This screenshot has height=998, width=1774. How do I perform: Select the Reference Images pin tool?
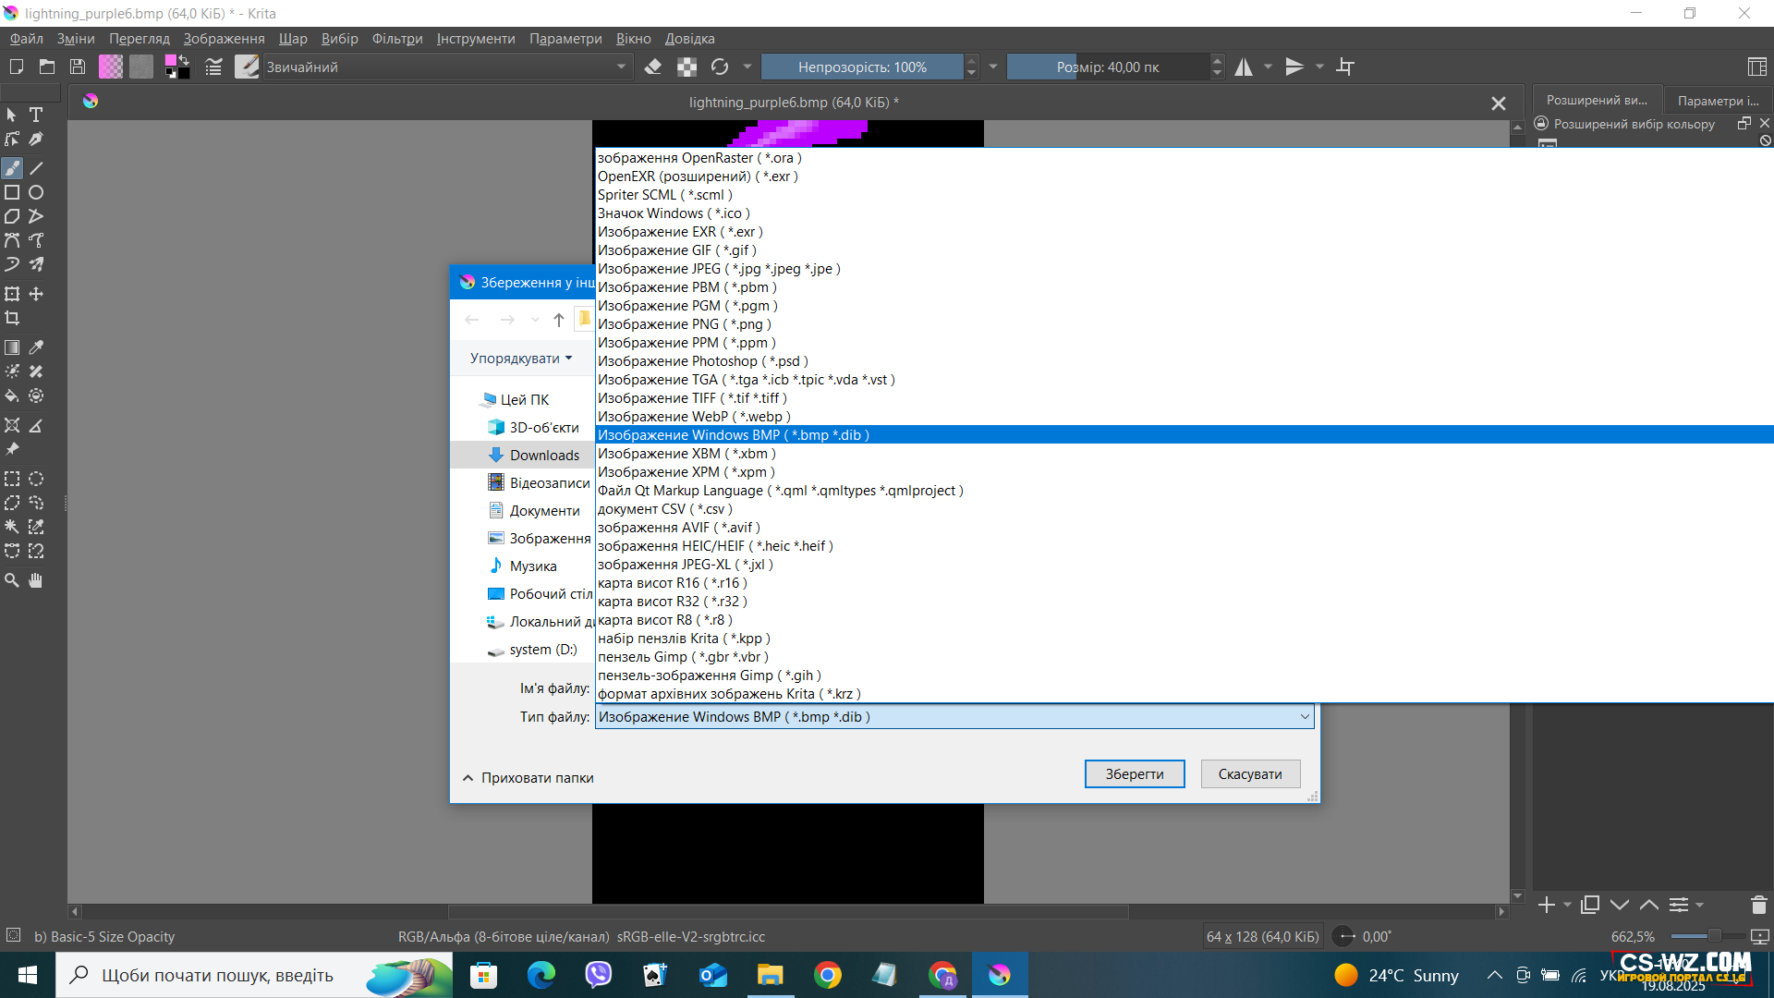pyautogui.click(x=12, y=449)
